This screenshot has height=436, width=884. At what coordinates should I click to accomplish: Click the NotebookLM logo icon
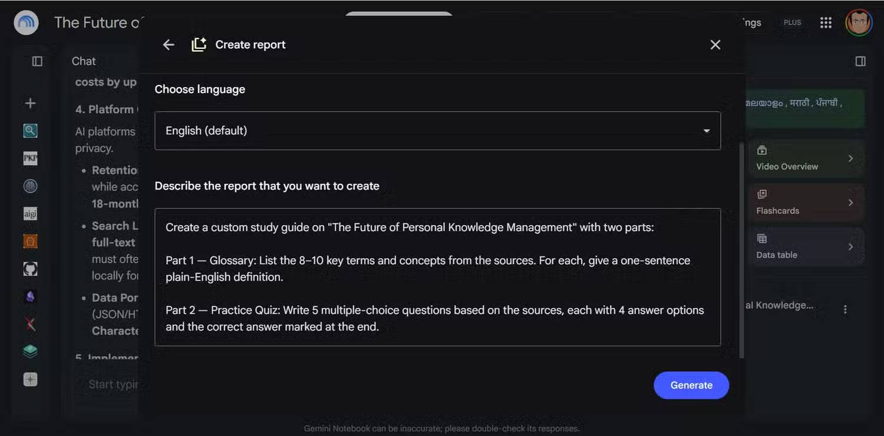[27, 23]
